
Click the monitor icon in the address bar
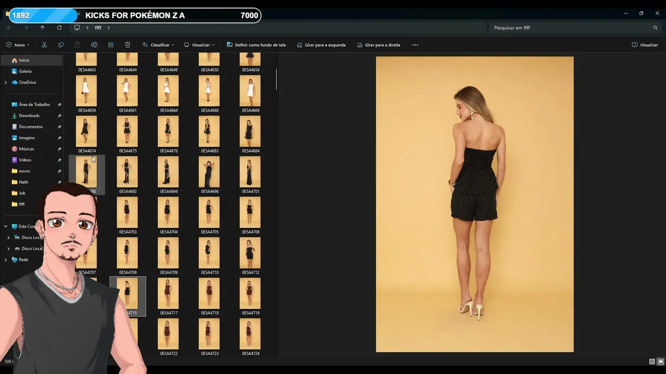tap(77, 28)
